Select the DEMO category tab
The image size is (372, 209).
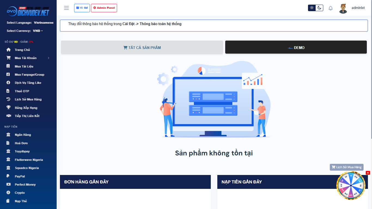(x=296, y=47)
